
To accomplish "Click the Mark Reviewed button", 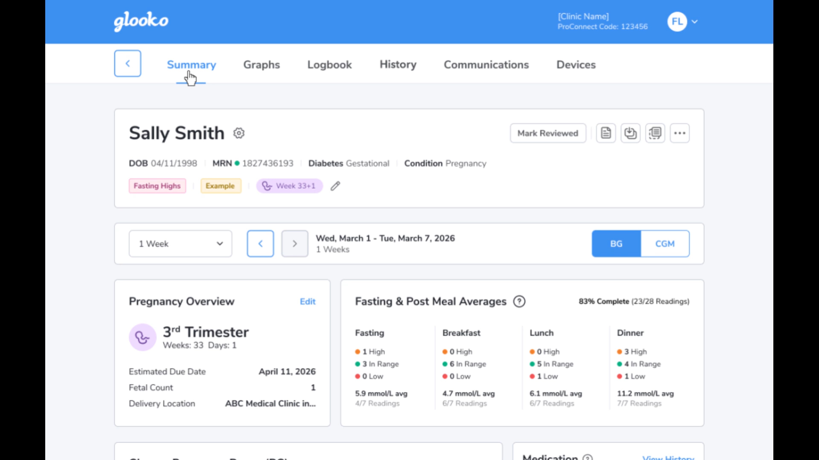I will 548,133.
